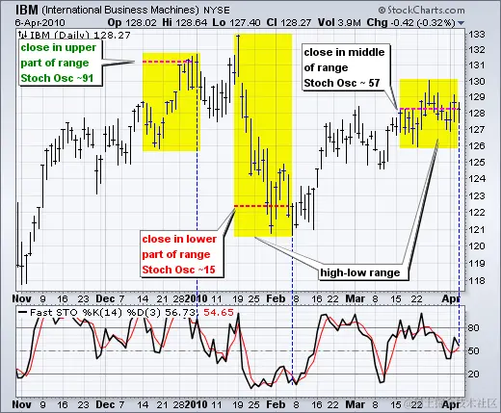
Task: Click the 118 price axis label
Action: click(x=476, y=281)
